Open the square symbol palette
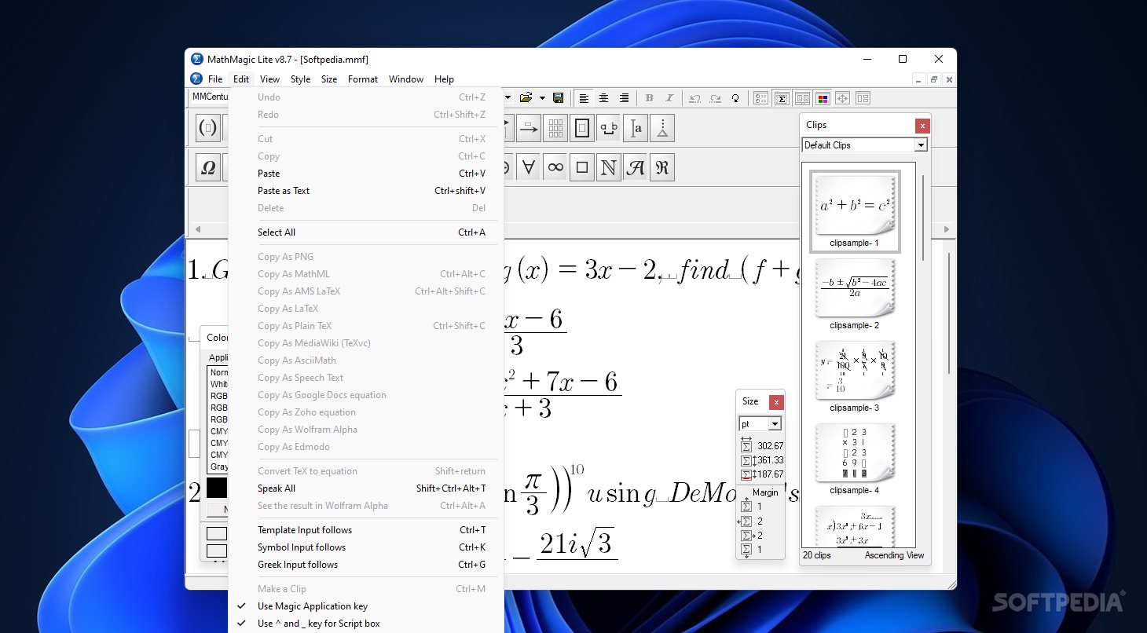 [582, 167]
